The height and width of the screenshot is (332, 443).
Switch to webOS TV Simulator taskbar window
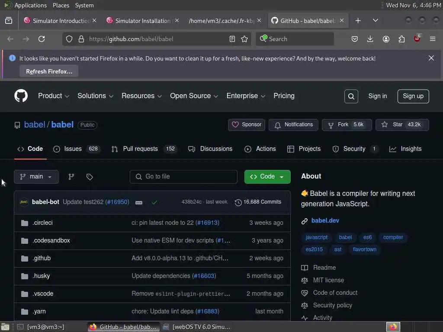click(x=197, y=327)
